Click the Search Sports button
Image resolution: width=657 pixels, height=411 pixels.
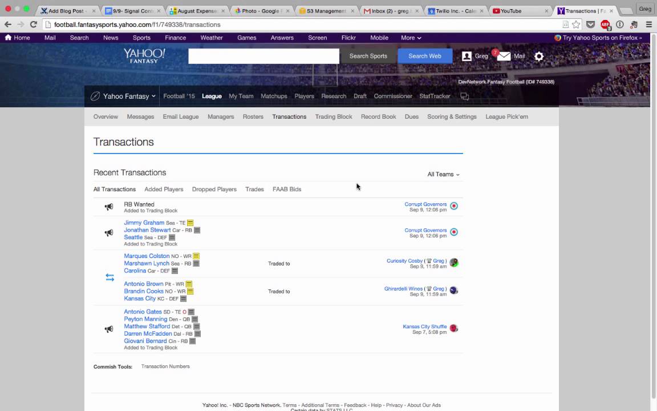(368, 56)
